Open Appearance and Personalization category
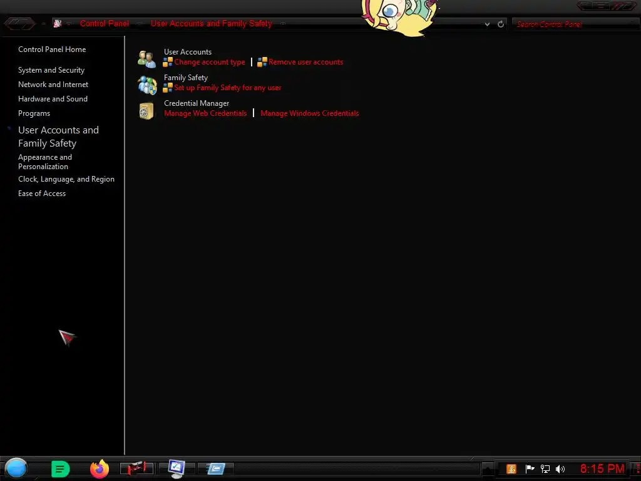The height and width of the screenshot is (481, 641). pos(45,162)
